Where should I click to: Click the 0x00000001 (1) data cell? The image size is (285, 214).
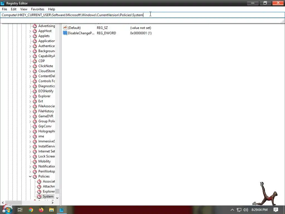pos(141,33)
